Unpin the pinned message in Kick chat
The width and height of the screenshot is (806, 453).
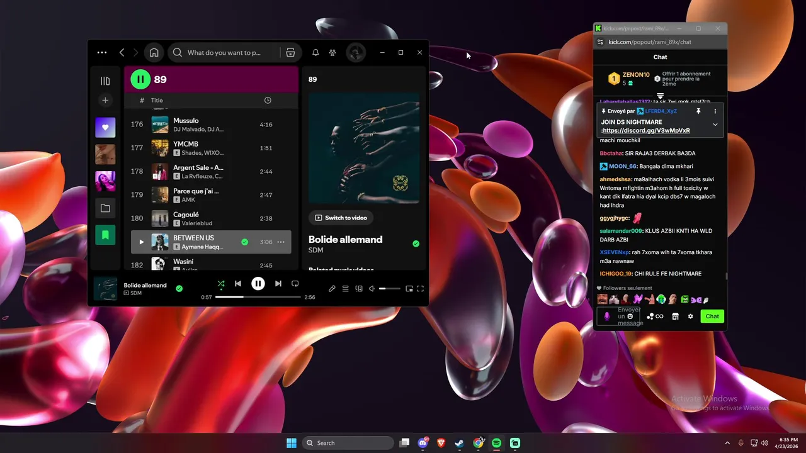coord(698,111)
